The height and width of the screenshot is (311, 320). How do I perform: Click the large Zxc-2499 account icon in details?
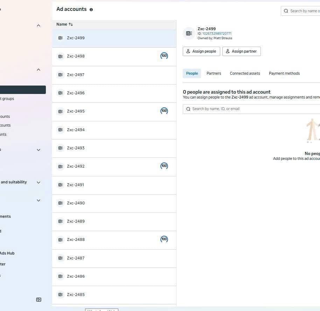[x=189, y=33]
